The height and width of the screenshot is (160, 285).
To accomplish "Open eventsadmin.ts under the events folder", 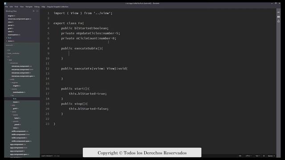I will click(19, 92).
